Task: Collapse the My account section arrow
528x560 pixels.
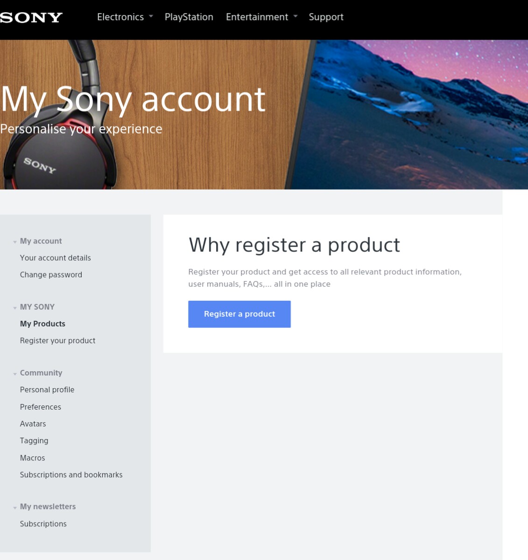Action: 15,241
